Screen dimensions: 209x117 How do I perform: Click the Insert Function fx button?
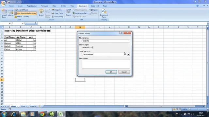[35, 23]
